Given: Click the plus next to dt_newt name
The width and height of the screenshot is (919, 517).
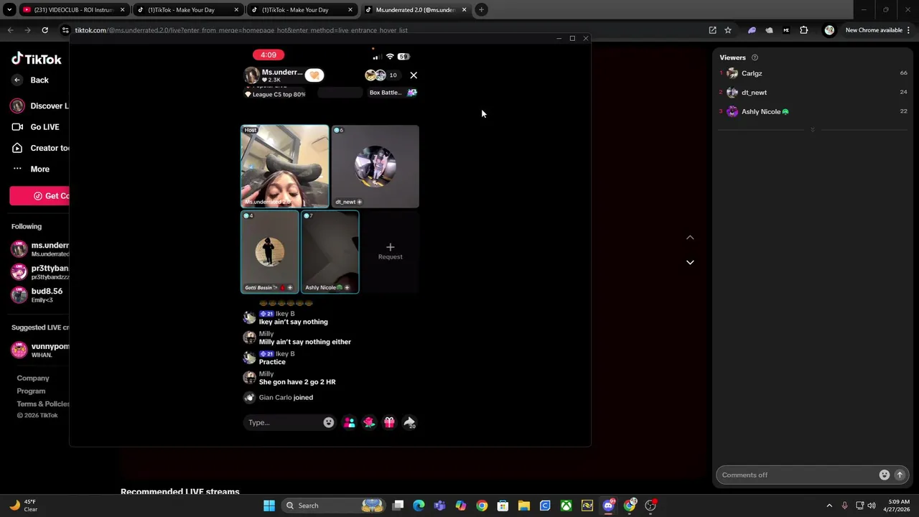Looking at the screenshot, I should coord(360,202).
